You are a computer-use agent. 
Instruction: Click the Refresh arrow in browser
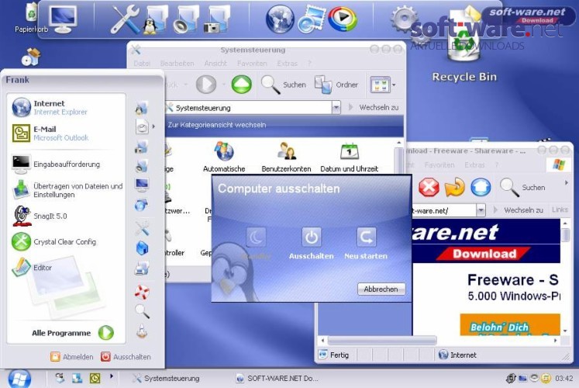coord(454,187)
